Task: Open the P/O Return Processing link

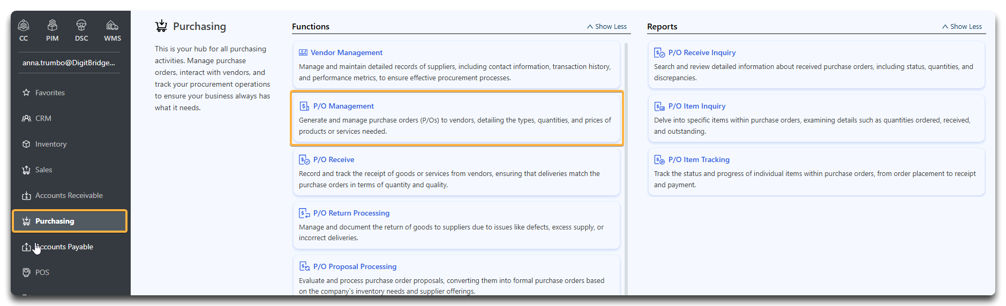Action: tap(351, 213)
